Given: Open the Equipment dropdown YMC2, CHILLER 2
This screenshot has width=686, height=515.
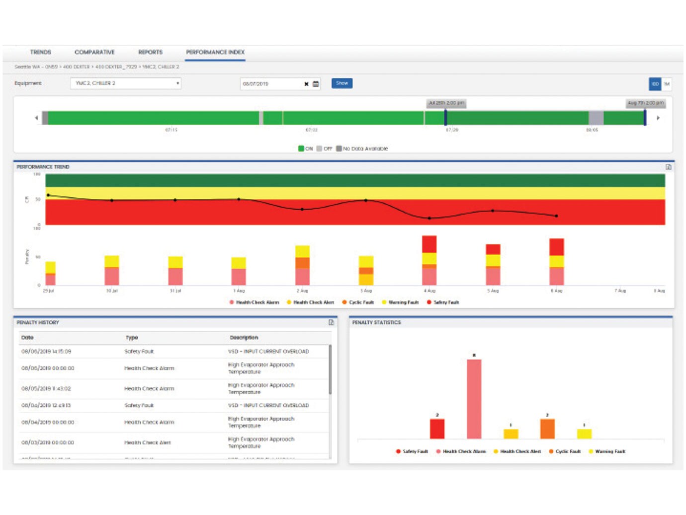Looking at the screenshot, I should [x=126, y=83].
